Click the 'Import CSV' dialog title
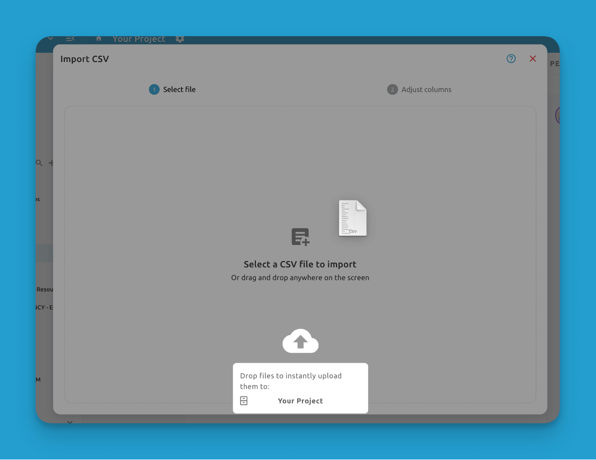 pos(85,59)
